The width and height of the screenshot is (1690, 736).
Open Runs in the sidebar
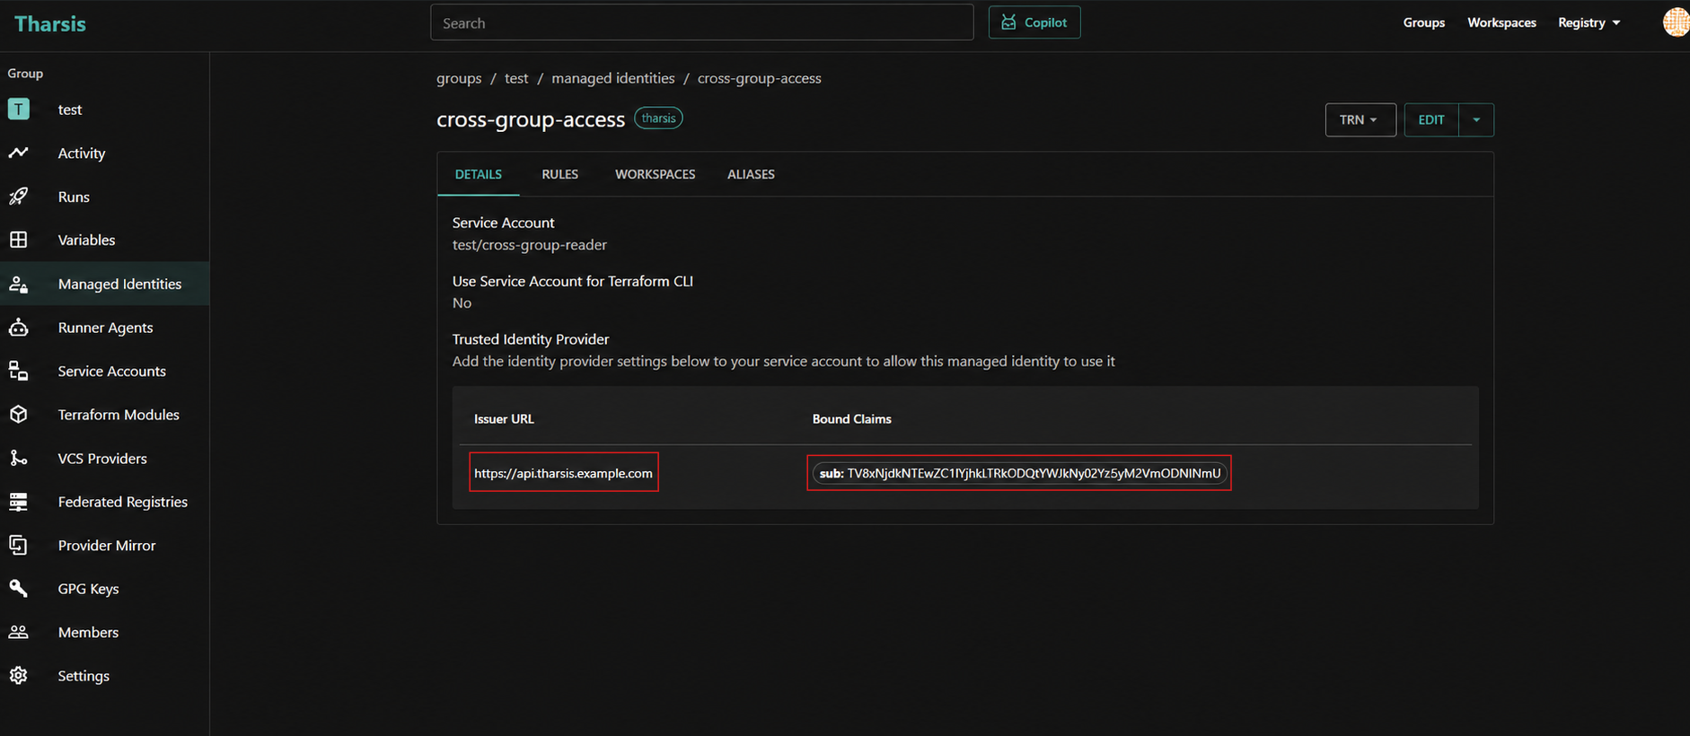click(105, 197)
